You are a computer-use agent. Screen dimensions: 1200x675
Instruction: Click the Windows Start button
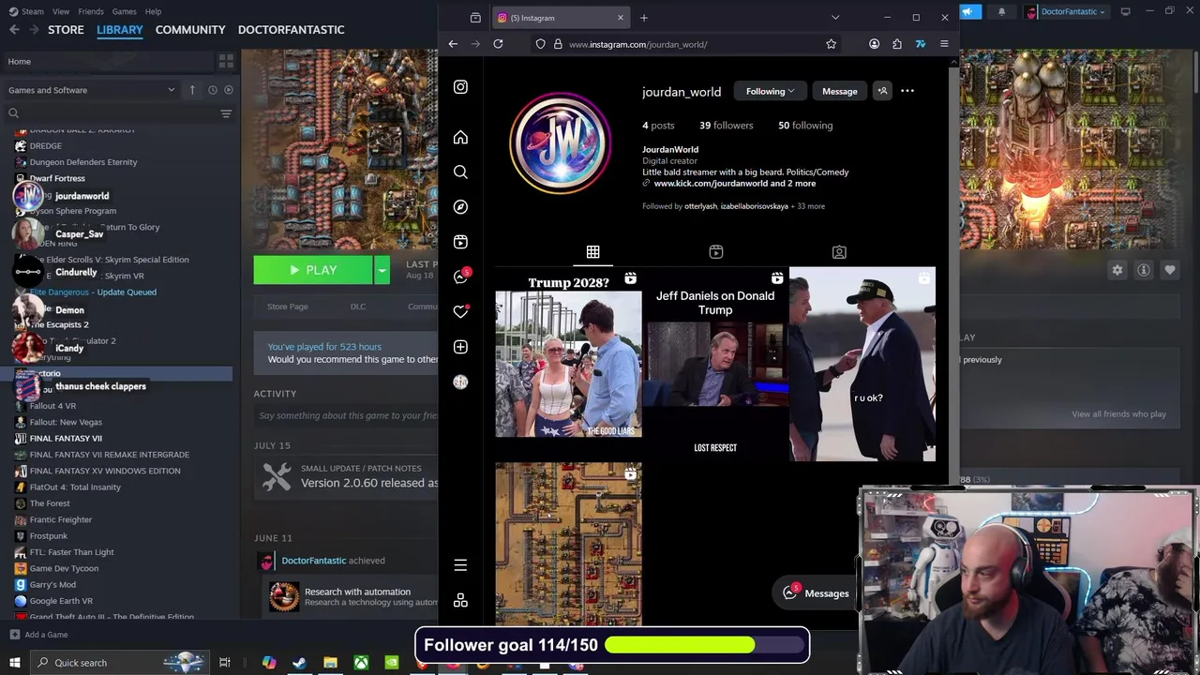(14, 663)
